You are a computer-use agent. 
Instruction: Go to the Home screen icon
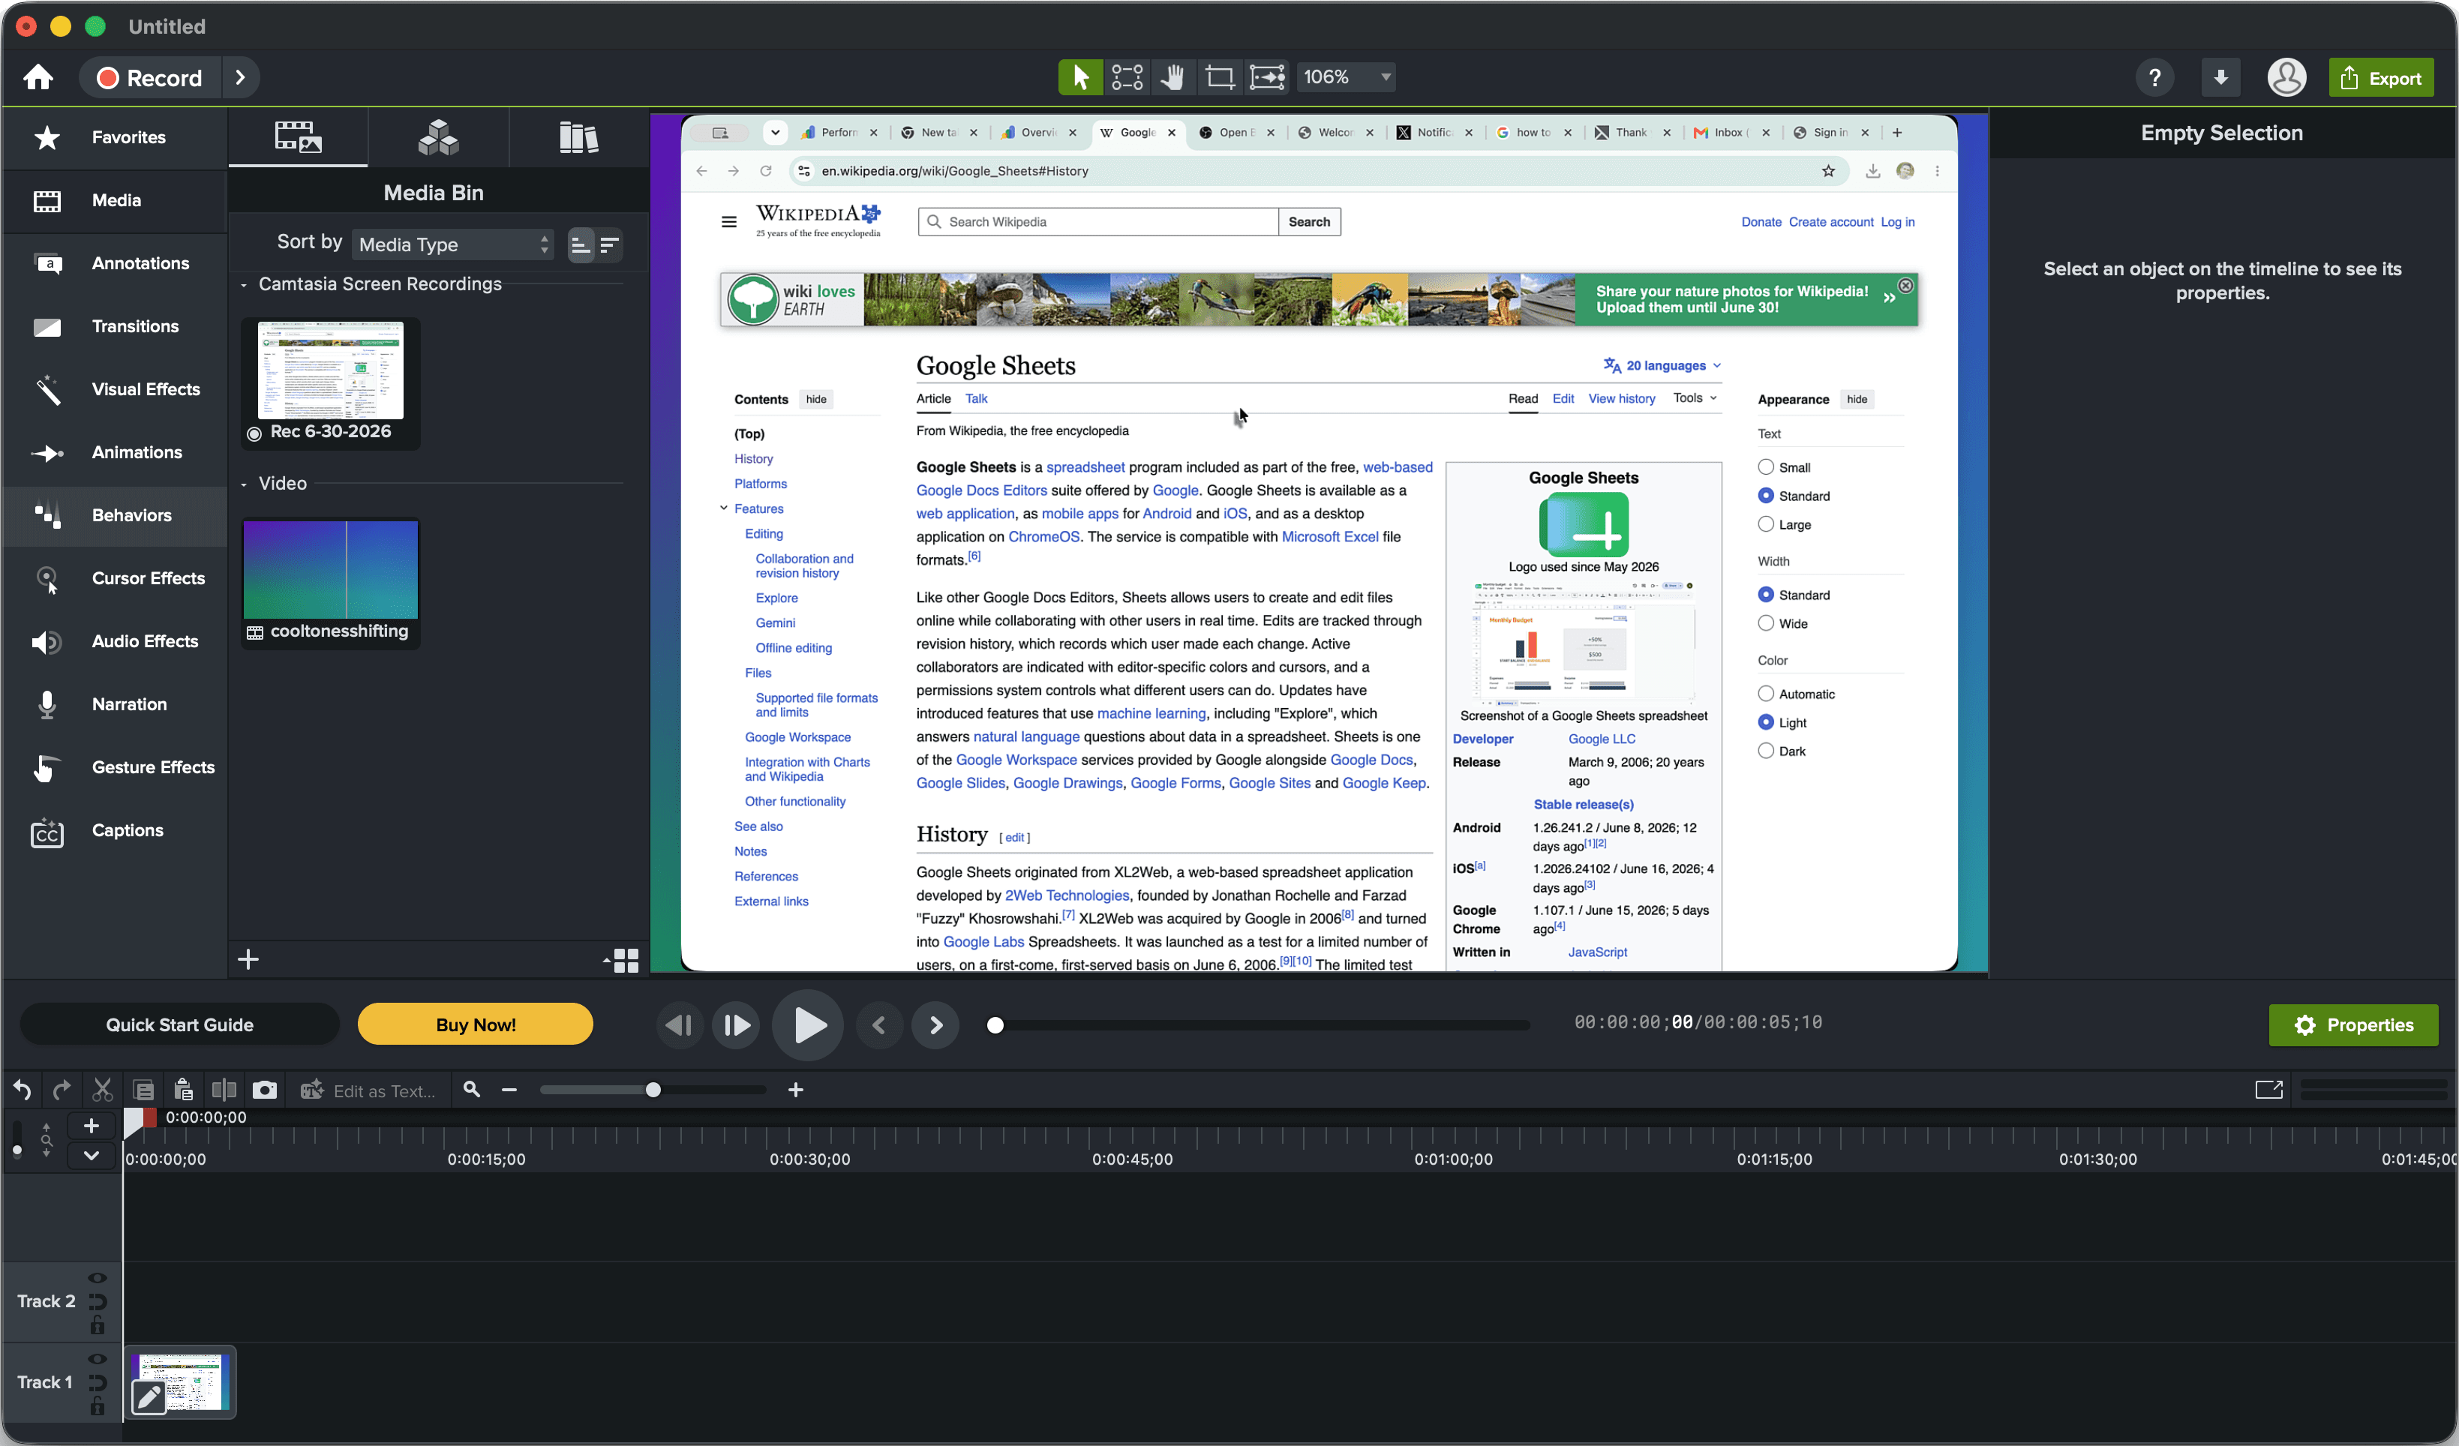point(38,77)
